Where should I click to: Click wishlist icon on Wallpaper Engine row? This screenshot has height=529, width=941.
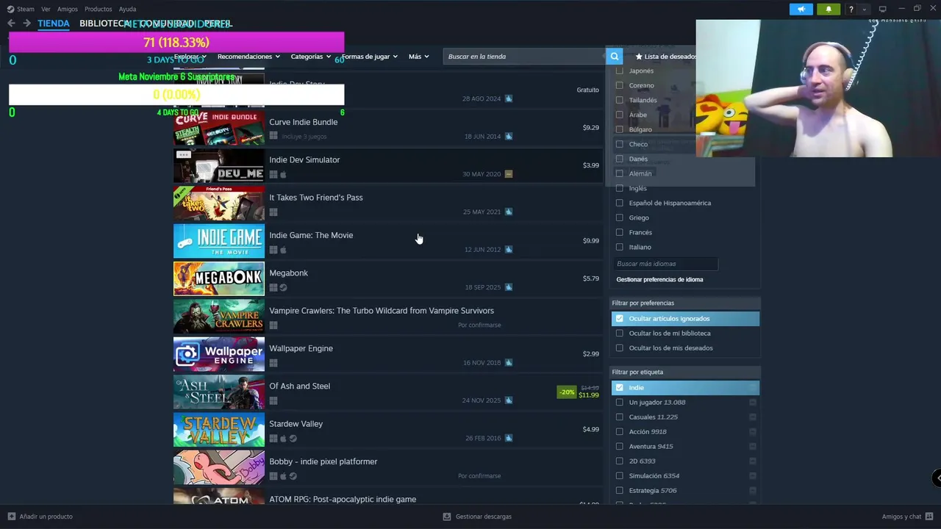509,363
